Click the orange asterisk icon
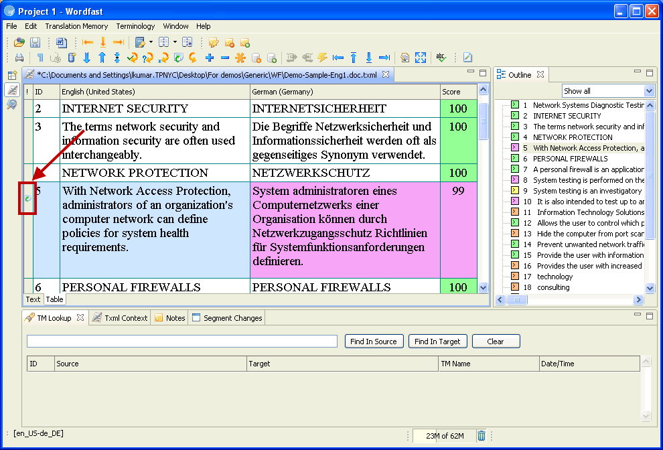The image size is (663, 450). click(x=240, y=58)
